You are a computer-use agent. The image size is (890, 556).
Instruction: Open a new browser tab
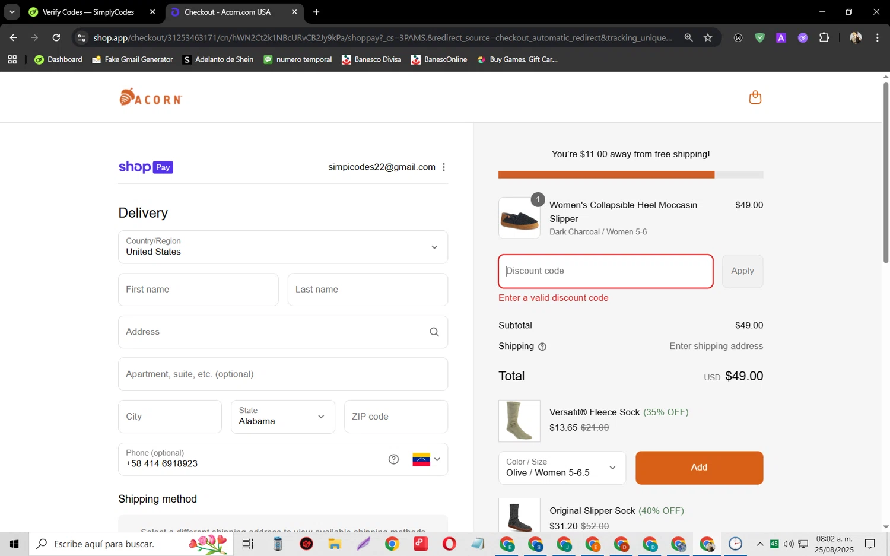316,12
